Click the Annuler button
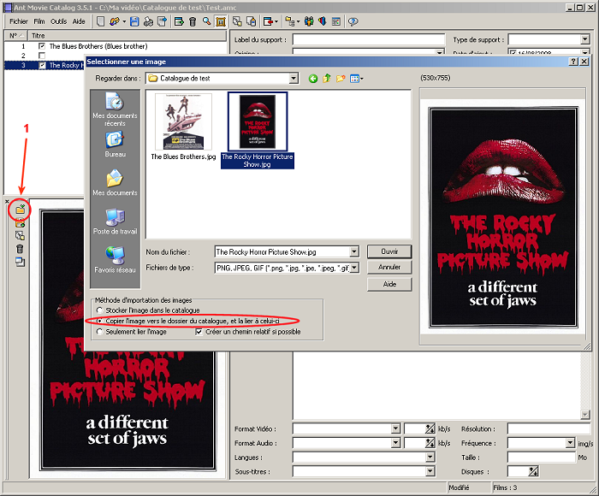This screenshot has height=496, width=599. coord(389,268)
